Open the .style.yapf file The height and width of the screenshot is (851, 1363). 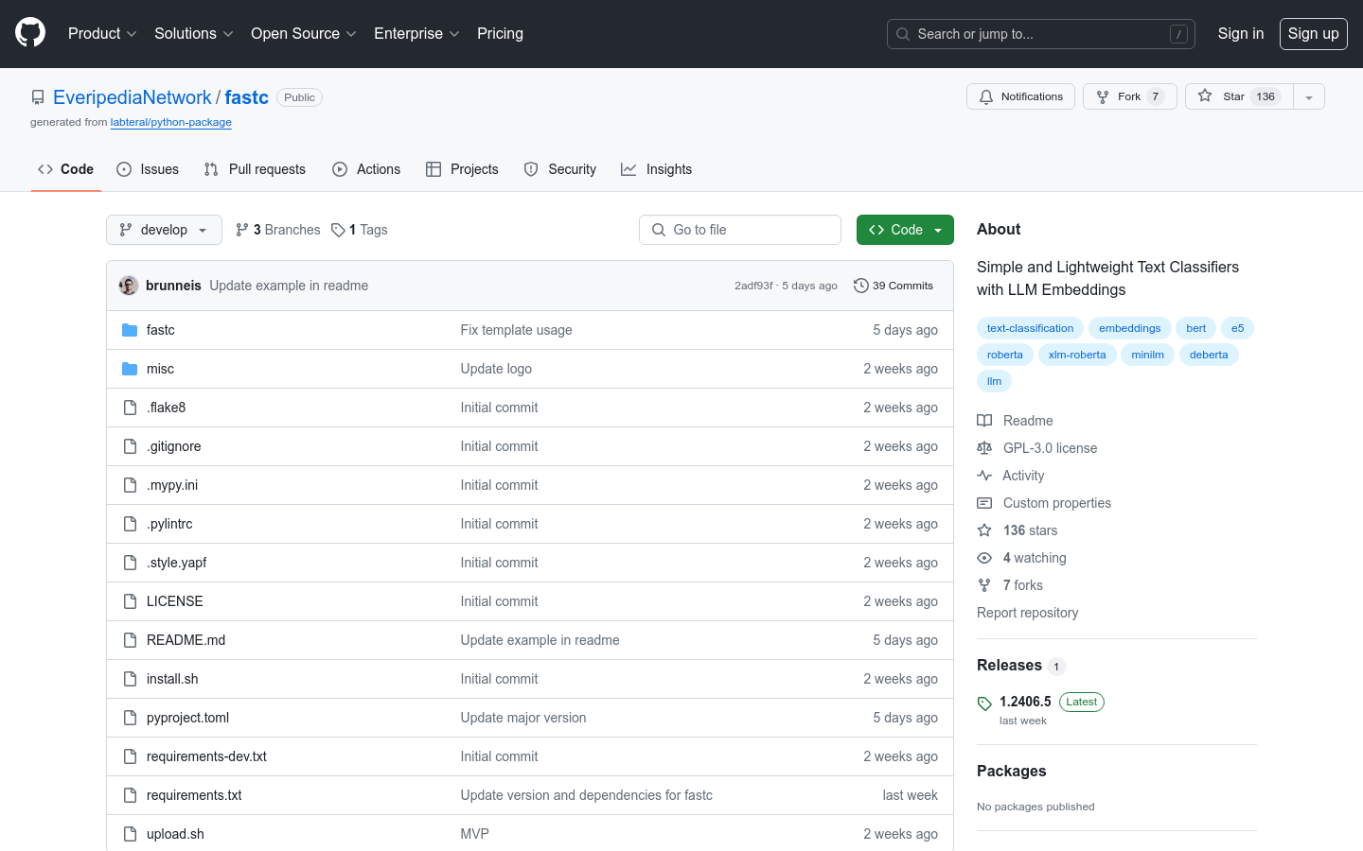tap(176, 563)
